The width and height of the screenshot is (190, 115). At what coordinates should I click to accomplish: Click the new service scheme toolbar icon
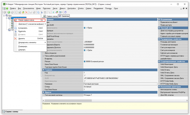(20, 12)
